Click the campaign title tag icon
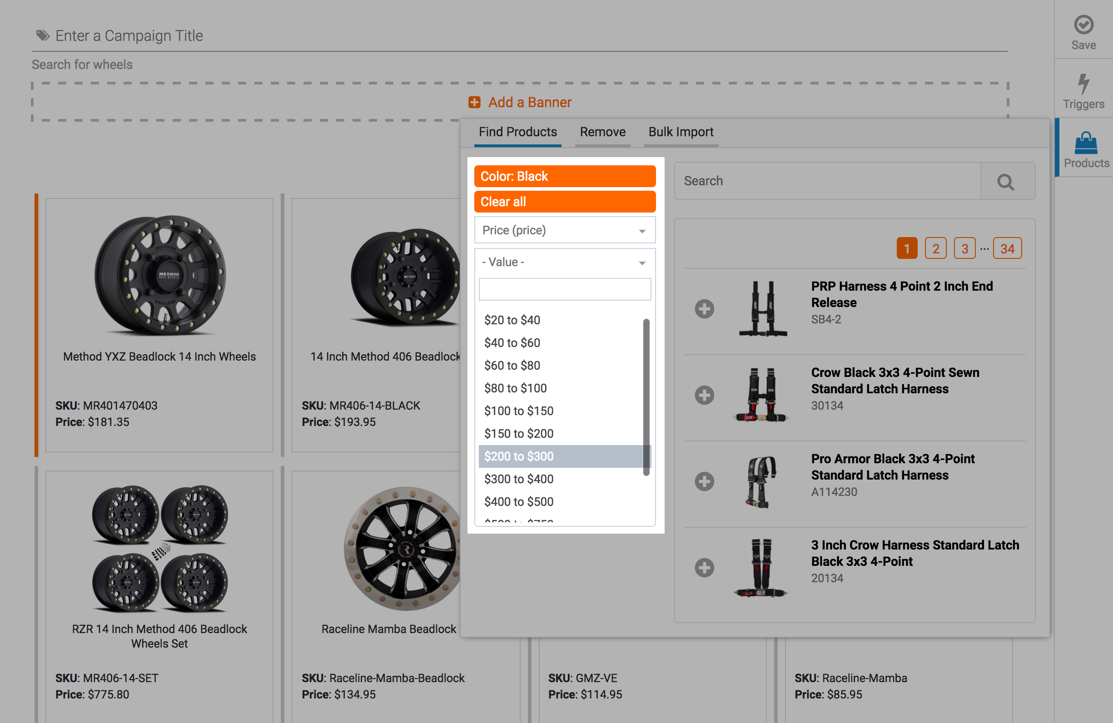 coord(43,36)
